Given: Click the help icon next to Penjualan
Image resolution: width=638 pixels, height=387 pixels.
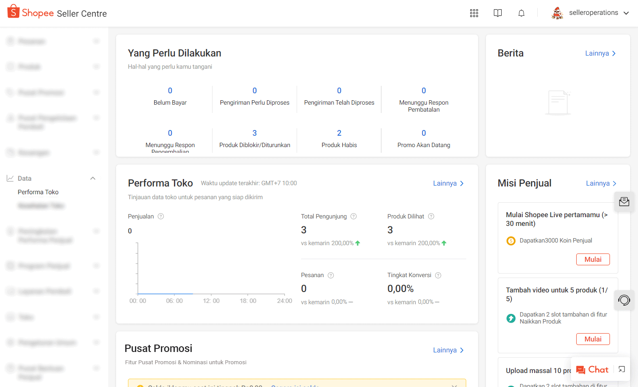Looking at the screenshot, I should click(161, 216).
